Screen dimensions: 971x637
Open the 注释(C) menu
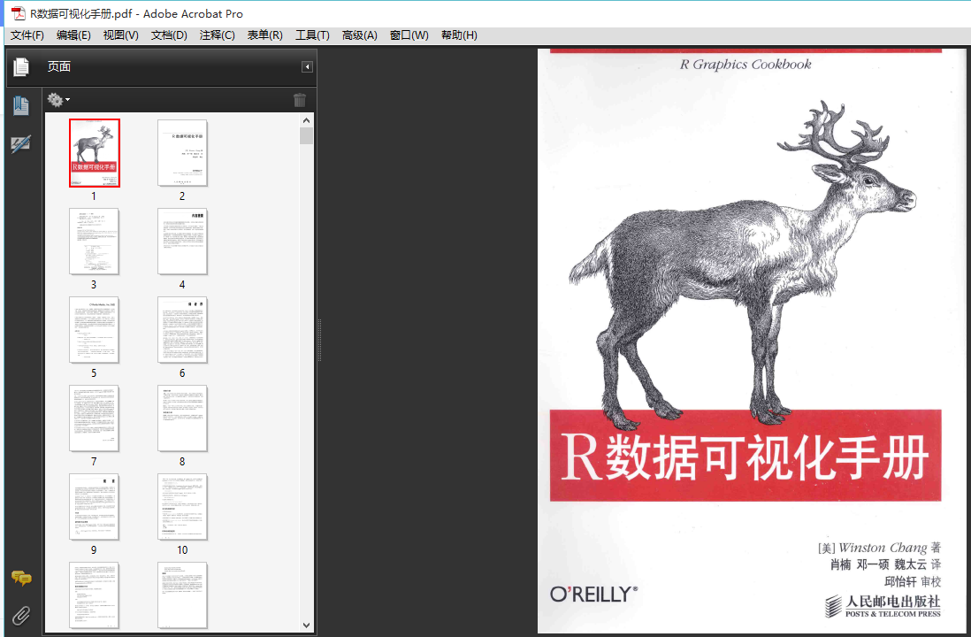[x=218, y=35]
